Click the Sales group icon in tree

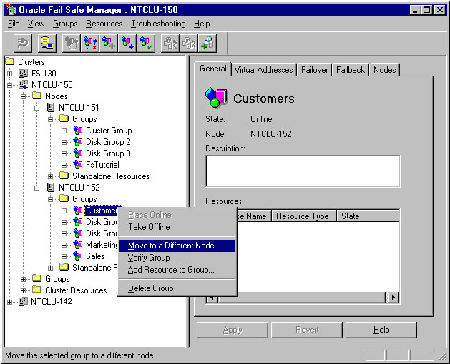[78, 256]
